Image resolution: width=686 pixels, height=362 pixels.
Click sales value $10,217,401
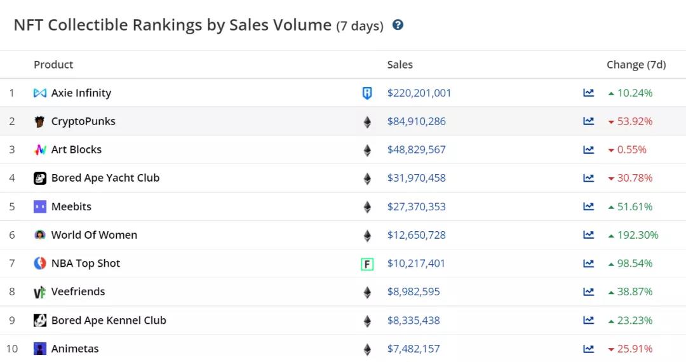coord(416,263)
